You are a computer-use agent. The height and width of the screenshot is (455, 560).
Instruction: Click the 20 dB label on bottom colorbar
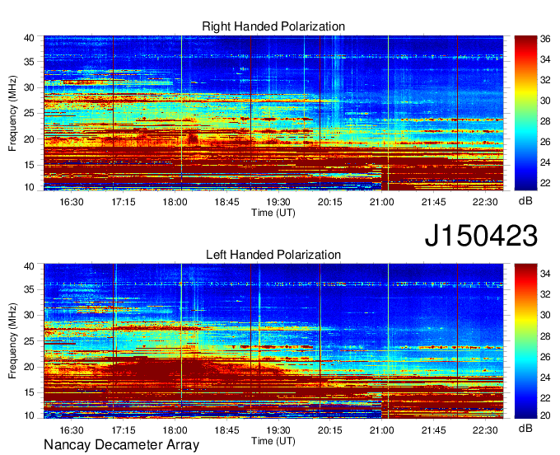pos(545,415)
